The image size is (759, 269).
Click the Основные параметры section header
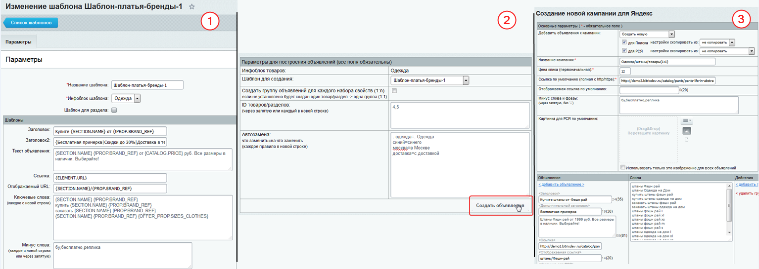coord(647,25)
